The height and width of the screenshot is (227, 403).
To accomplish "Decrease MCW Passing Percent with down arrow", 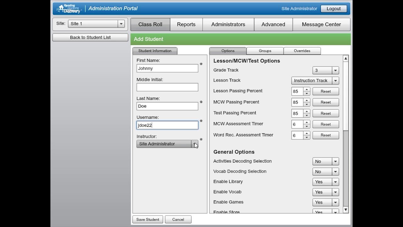I will click(307, 104).
